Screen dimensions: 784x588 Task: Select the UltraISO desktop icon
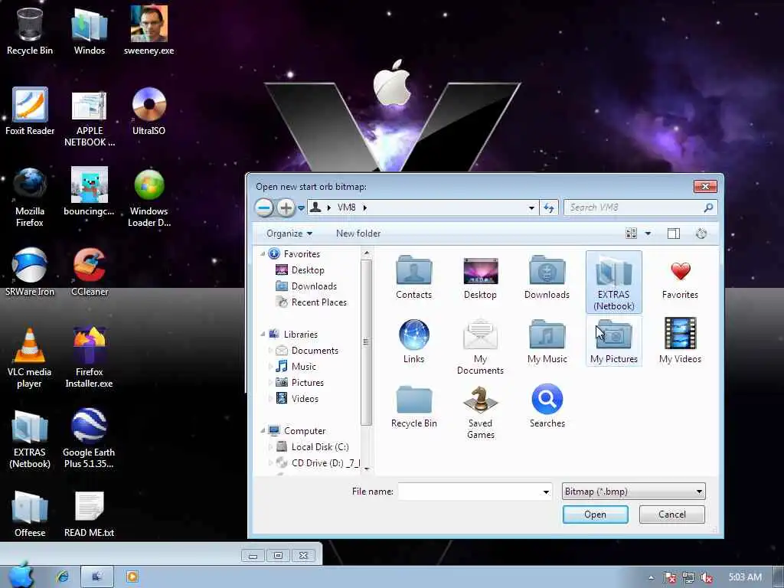(149, 112)
